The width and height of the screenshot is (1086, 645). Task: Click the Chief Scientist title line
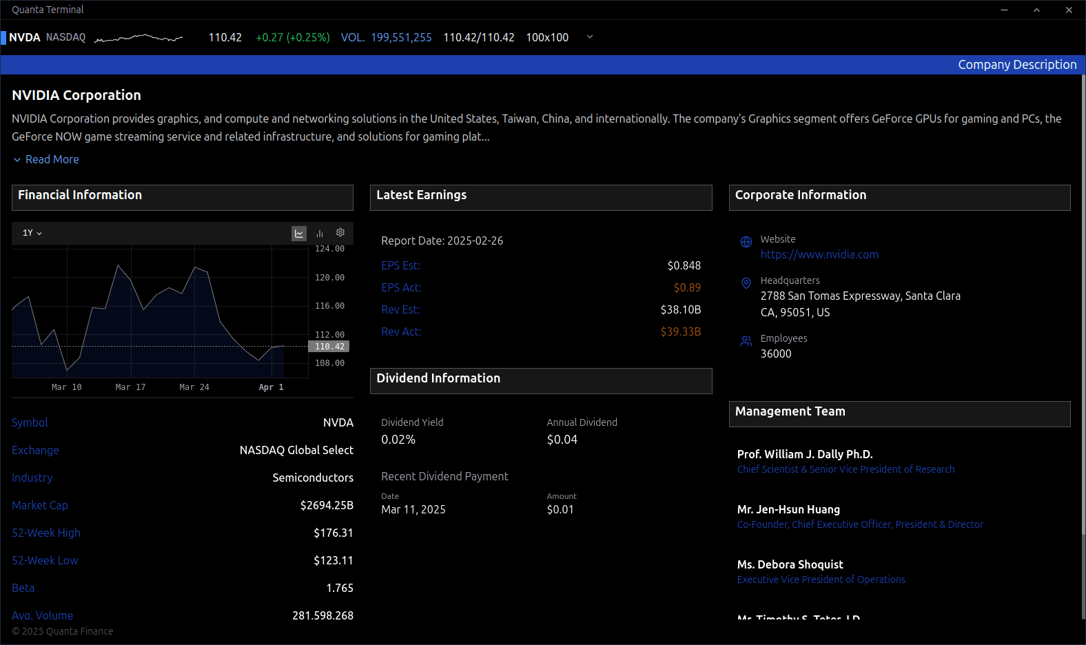click(x=846, y=469)
